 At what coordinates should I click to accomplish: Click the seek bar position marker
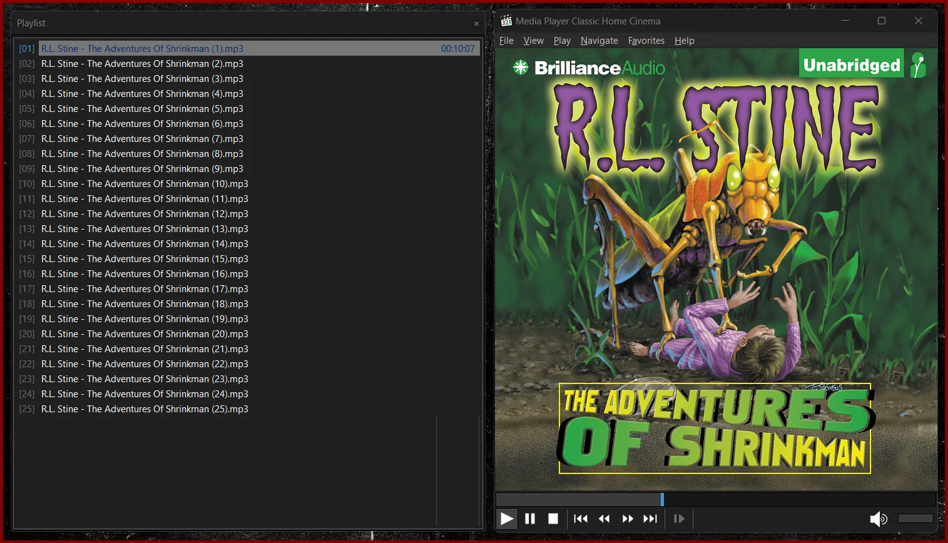(x=662, y=499)
